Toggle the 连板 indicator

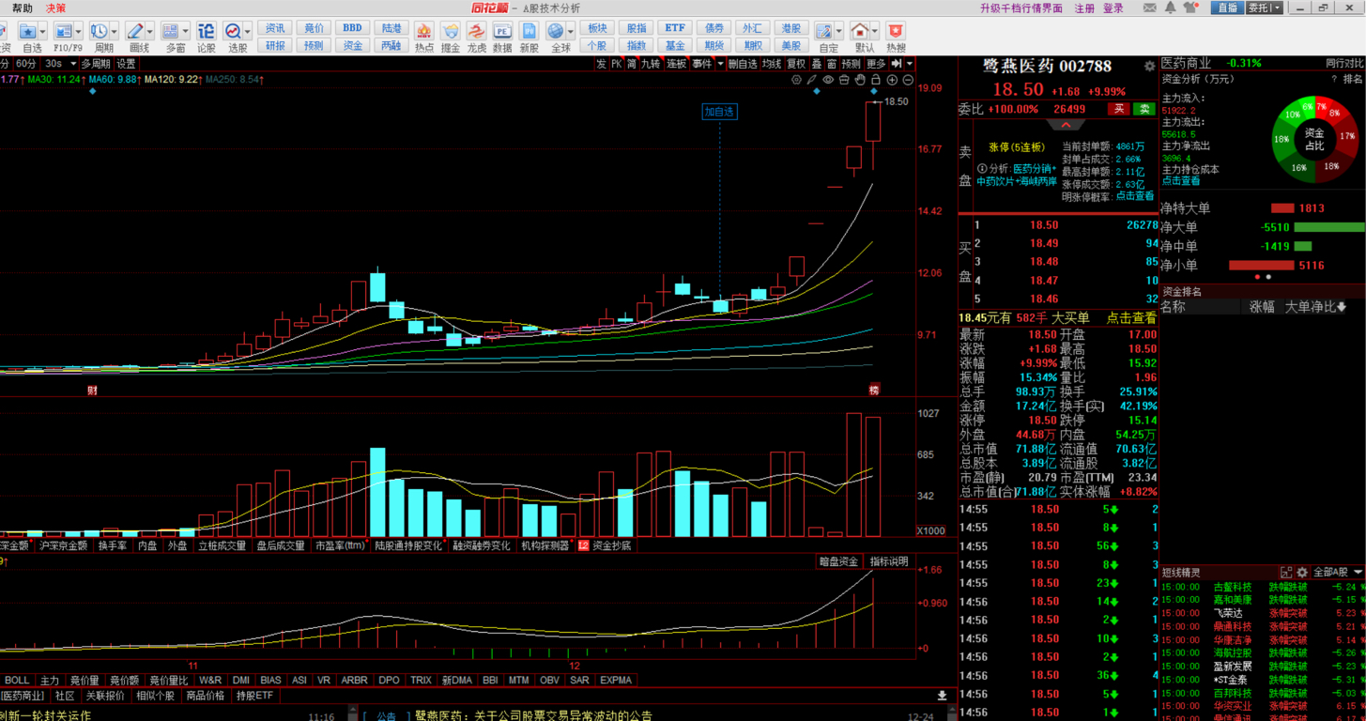point(676,64)
